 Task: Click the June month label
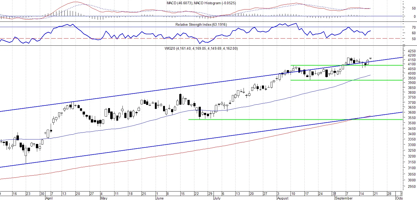(160, 198)
